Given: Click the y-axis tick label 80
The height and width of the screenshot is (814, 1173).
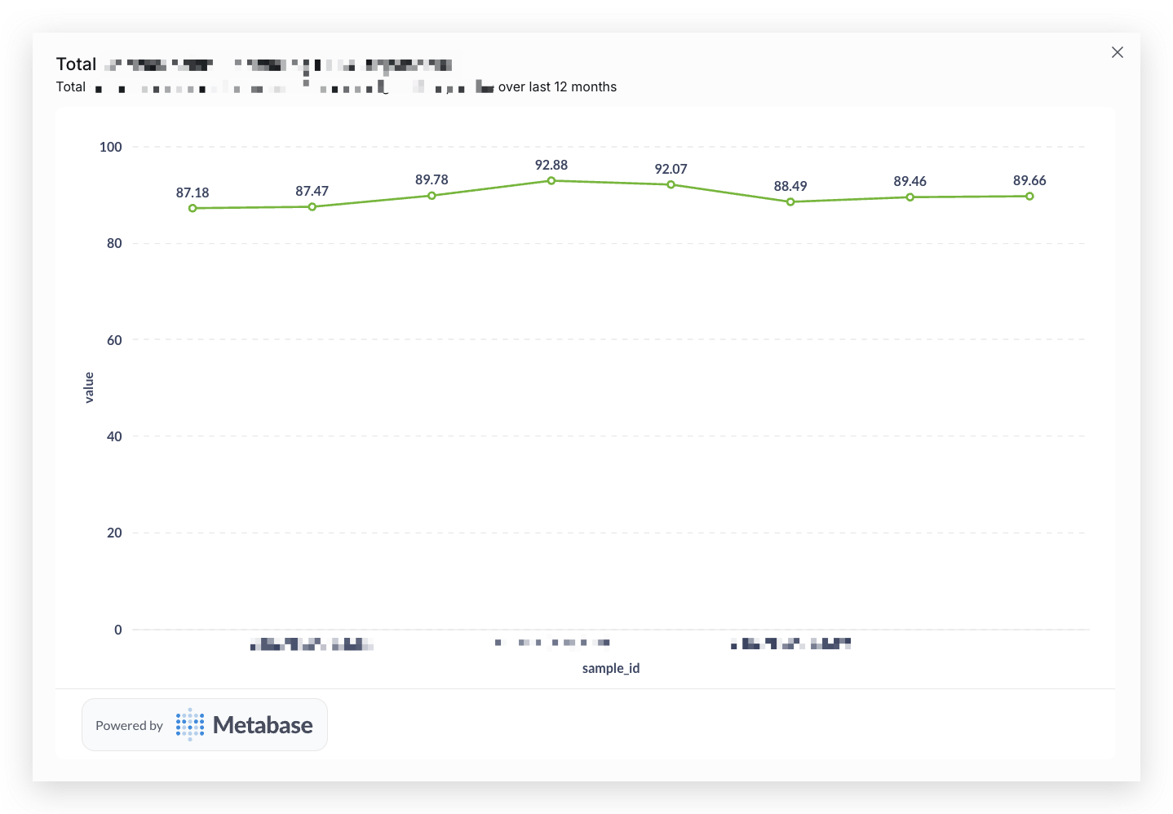Looking at the screenshot, I should click(114, 243).
